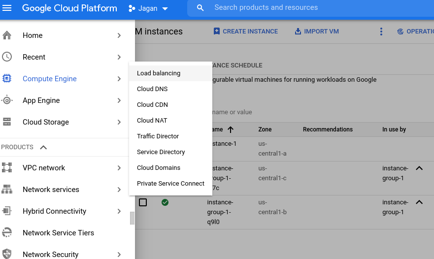Open Network Service Tiers in sidebar

point(59,233)
